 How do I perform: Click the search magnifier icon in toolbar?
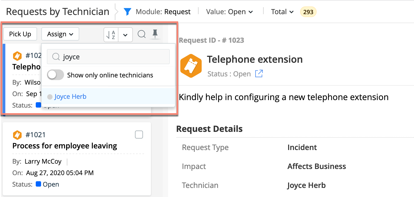pos(142,34)
